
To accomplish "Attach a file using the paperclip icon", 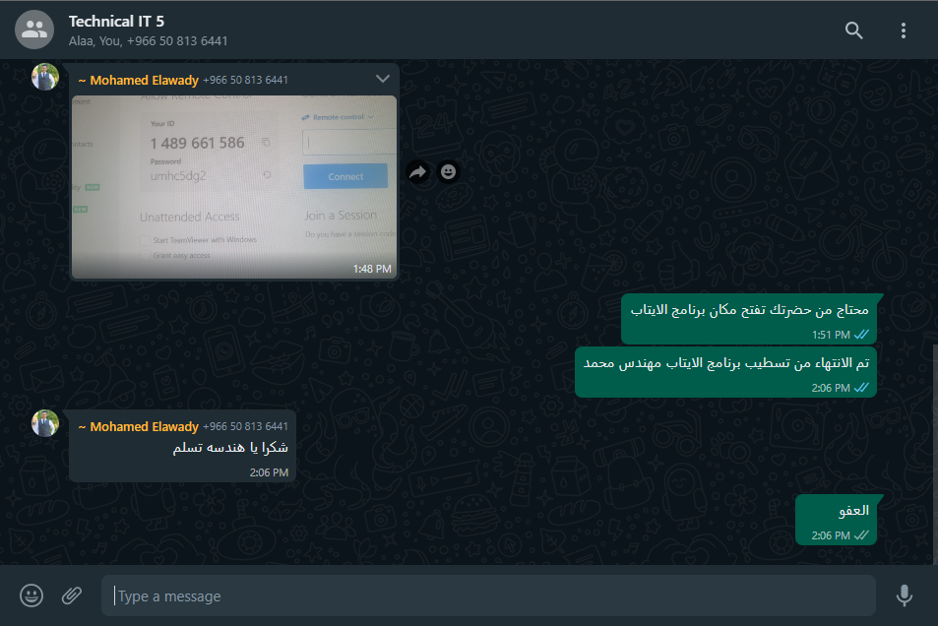I will tap(72, 595).
